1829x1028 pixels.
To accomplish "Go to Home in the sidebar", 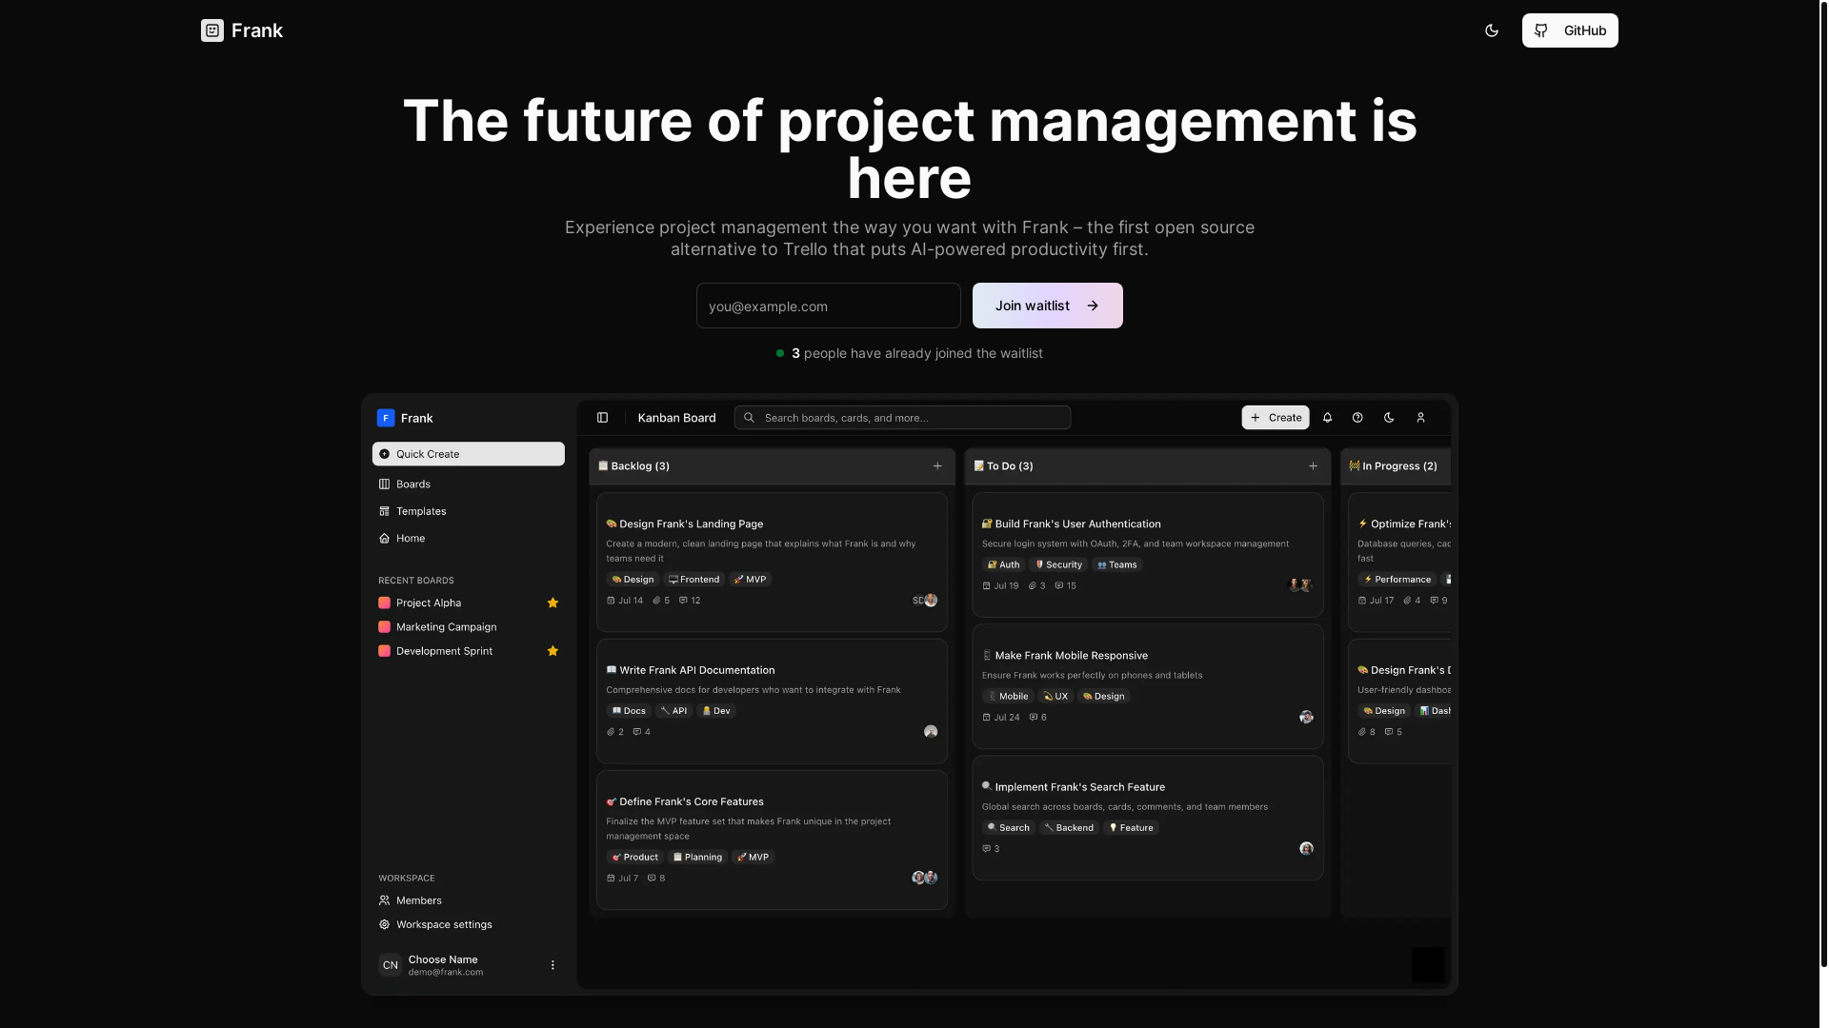I will pyautogui.click(x=469, y=538).
